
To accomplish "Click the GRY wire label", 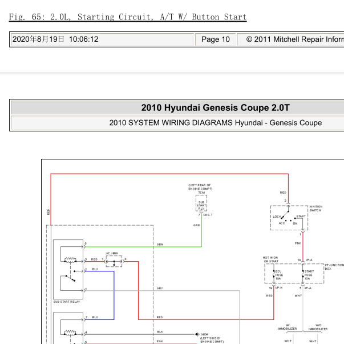I will pos(160,288).
